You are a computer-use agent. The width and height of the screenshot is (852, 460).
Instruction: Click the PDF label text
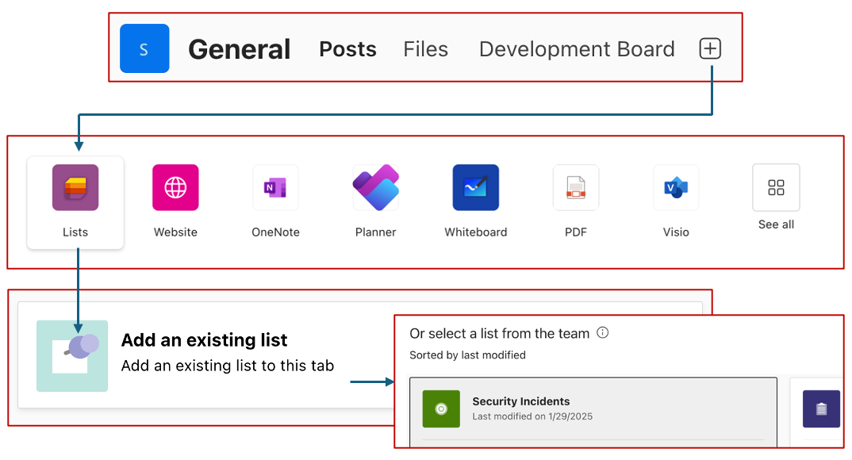click(x=576, y=232)
